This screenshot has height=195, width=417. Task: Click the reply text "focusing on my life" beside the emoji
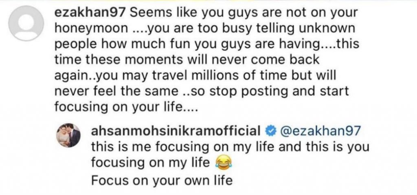point(151,163)
